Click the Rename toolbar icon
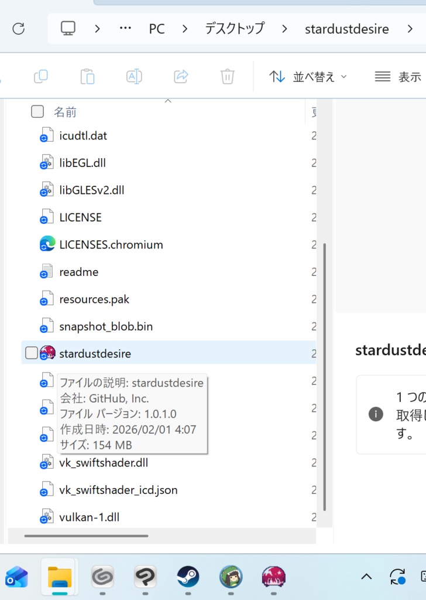Screen dimensions: 426x600 [x=134, y=77]
